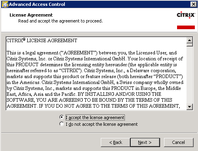Click the empty scrollbar track below the thumb
The height and width of the screenshot is (151, 198).
click(190, 75)
